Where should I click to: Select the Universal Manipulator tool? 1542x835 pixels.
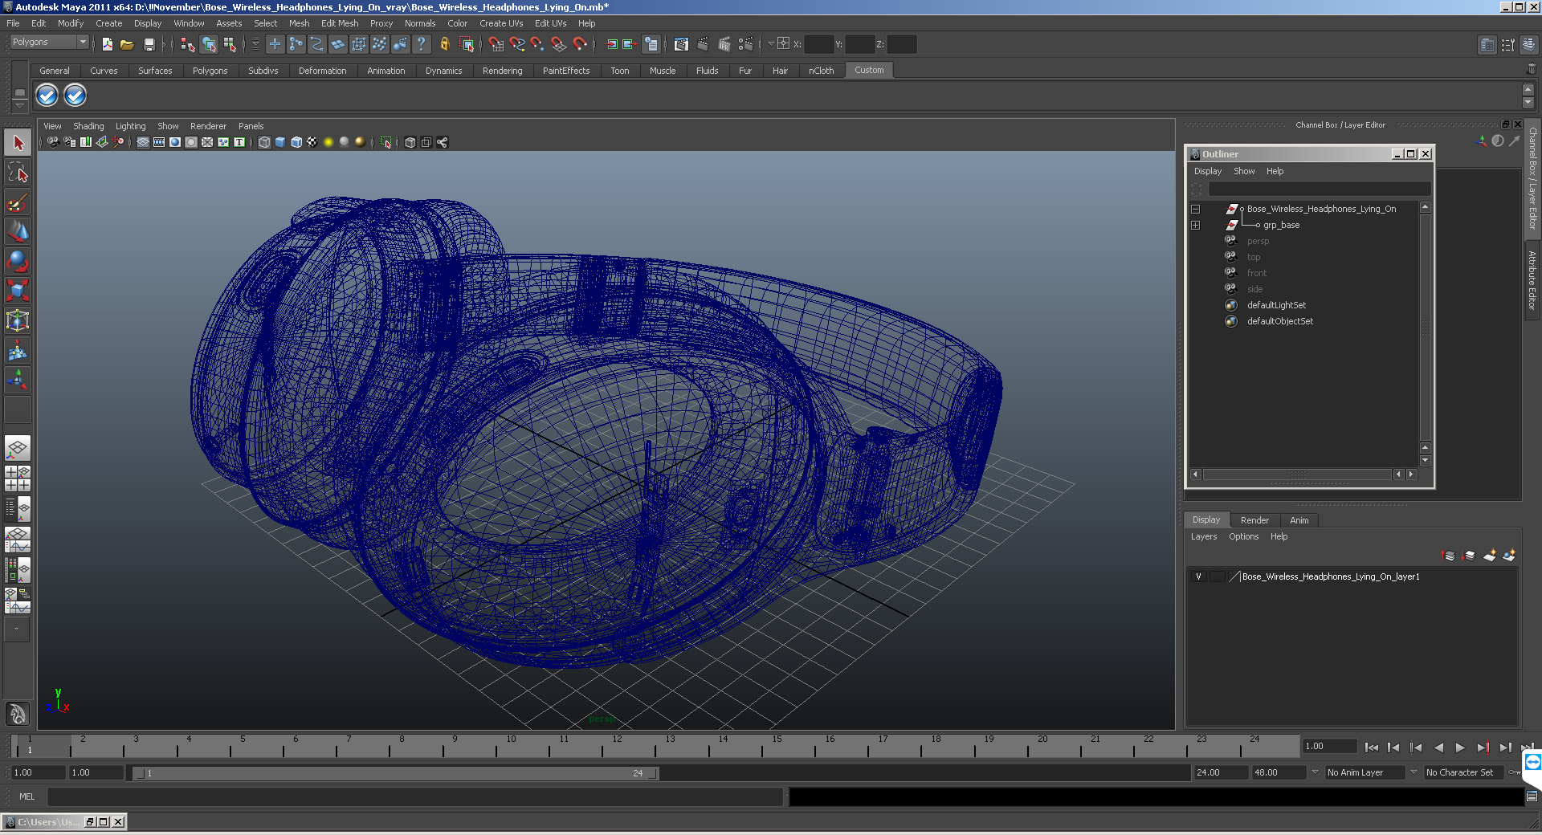coord(18,320)
